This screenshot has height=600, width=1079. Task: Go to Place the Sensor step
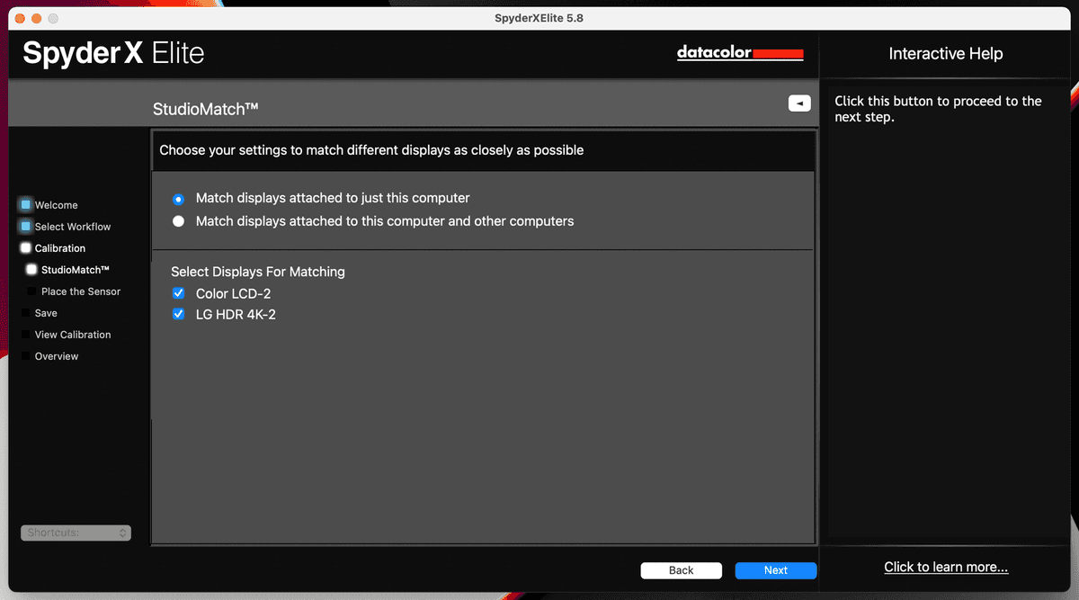coord(80,291)
